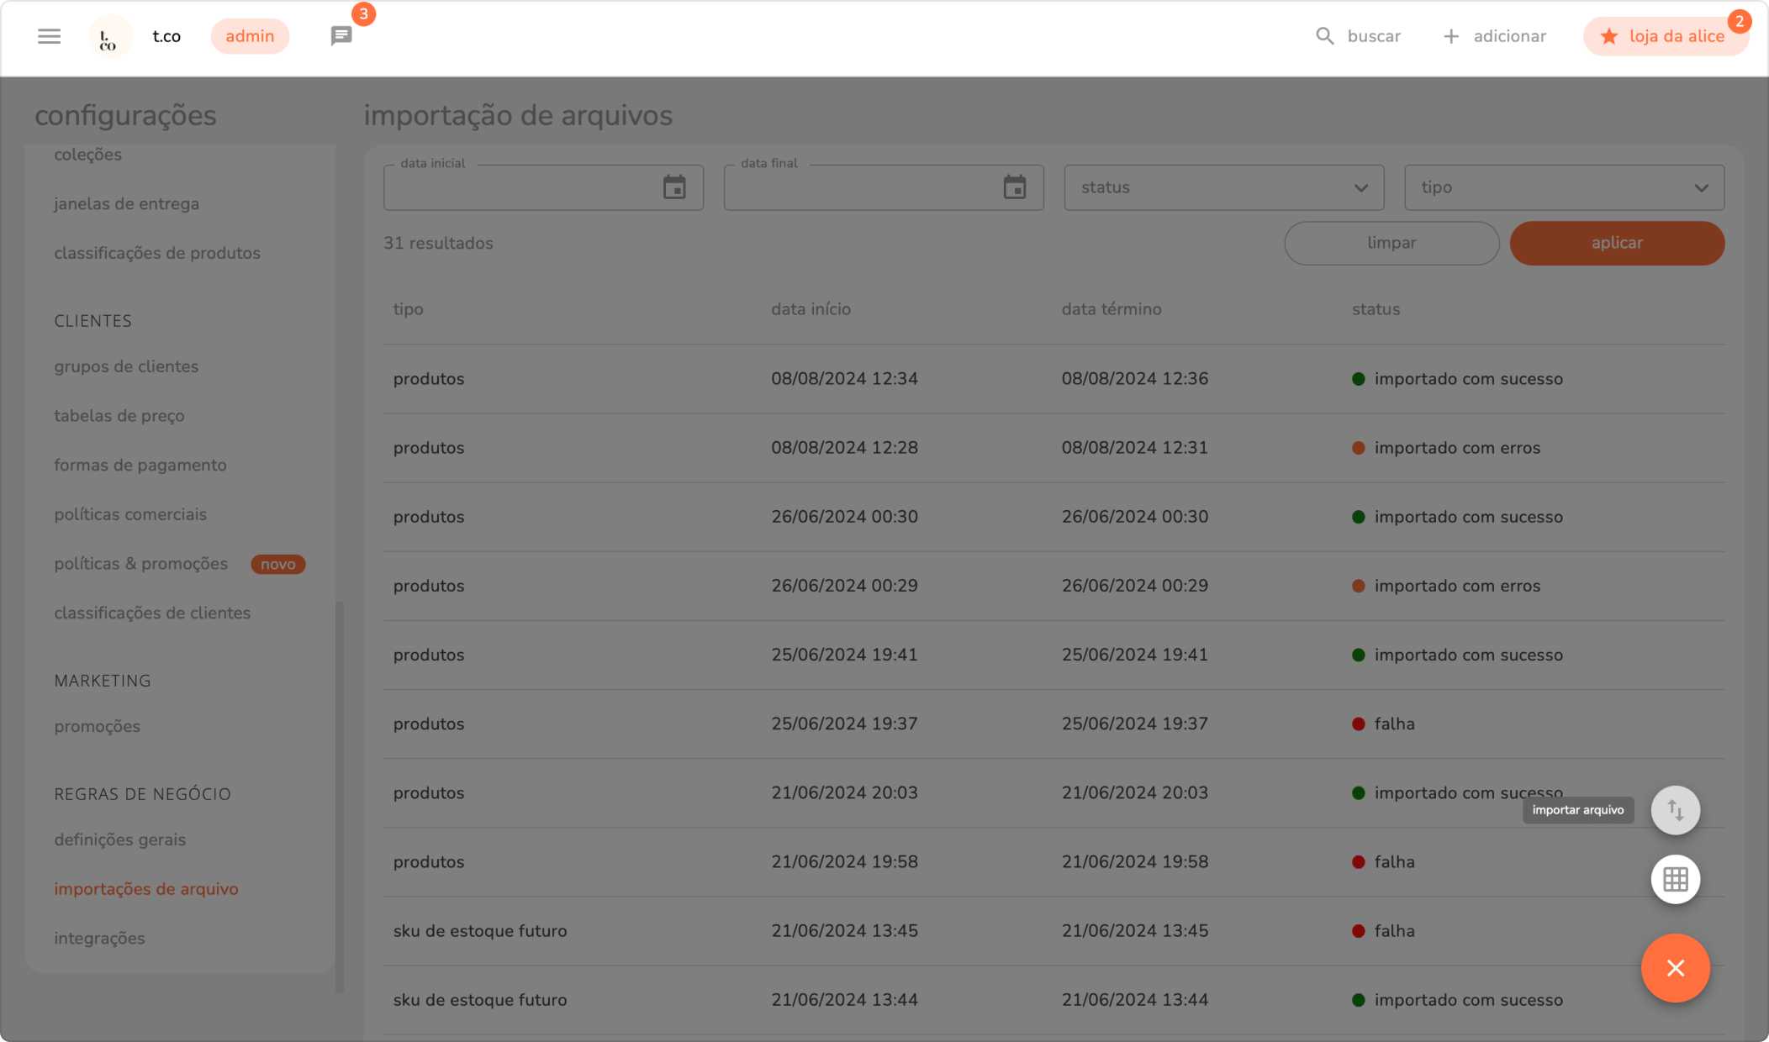The width and height of the screenshot is (1769, 1042).
Task: Click the adicionar plus icon
Action: pyautogui.click(x=1450, y=36)
